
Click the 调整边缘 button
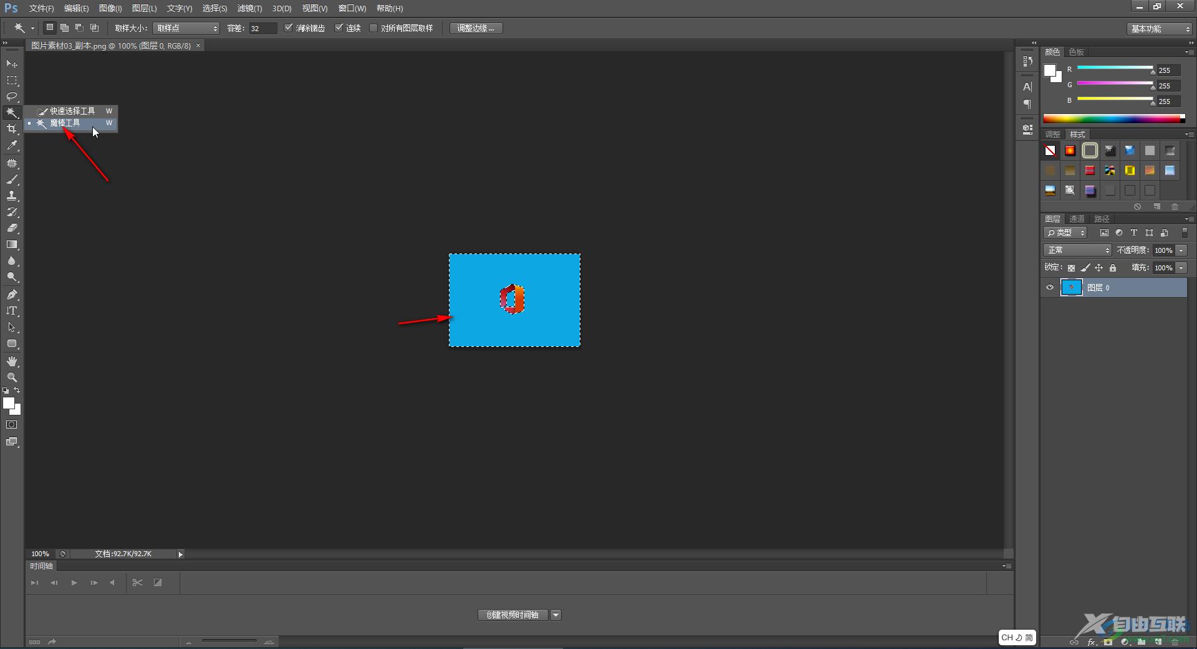[x=476, y=28]
